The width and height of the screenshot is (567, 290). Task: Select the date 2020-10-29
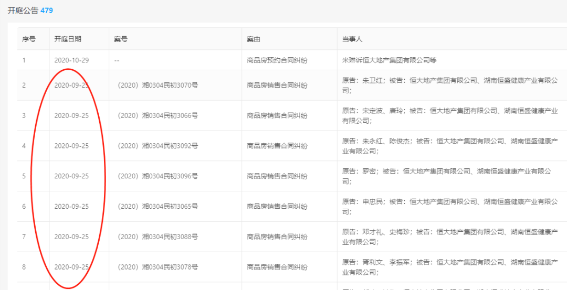coord(71,60)
